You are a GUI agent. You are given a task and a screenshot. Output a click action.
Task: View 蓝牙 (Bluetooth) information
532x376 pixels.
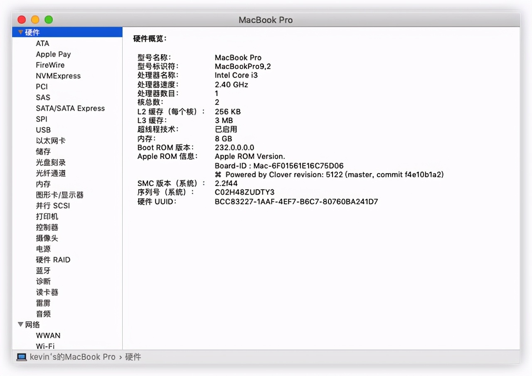click(43, 270)
